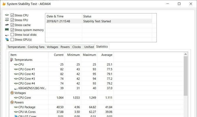The width and height of the screenshot is (197, 117).
Task: Click the 95 maximum value for CPU Core #2
Action: [94, 74]
